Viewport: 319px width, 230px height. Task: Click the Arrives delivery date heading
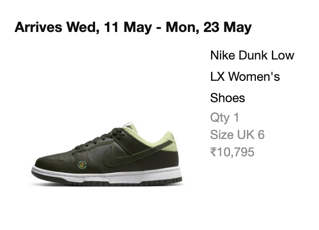[133, 27]
